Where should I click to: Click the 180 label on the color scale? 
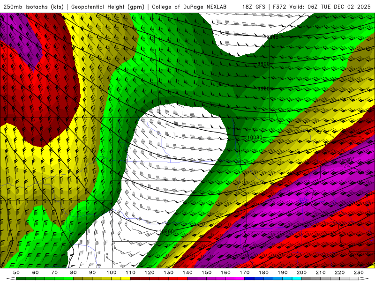(x=264, y=273)
